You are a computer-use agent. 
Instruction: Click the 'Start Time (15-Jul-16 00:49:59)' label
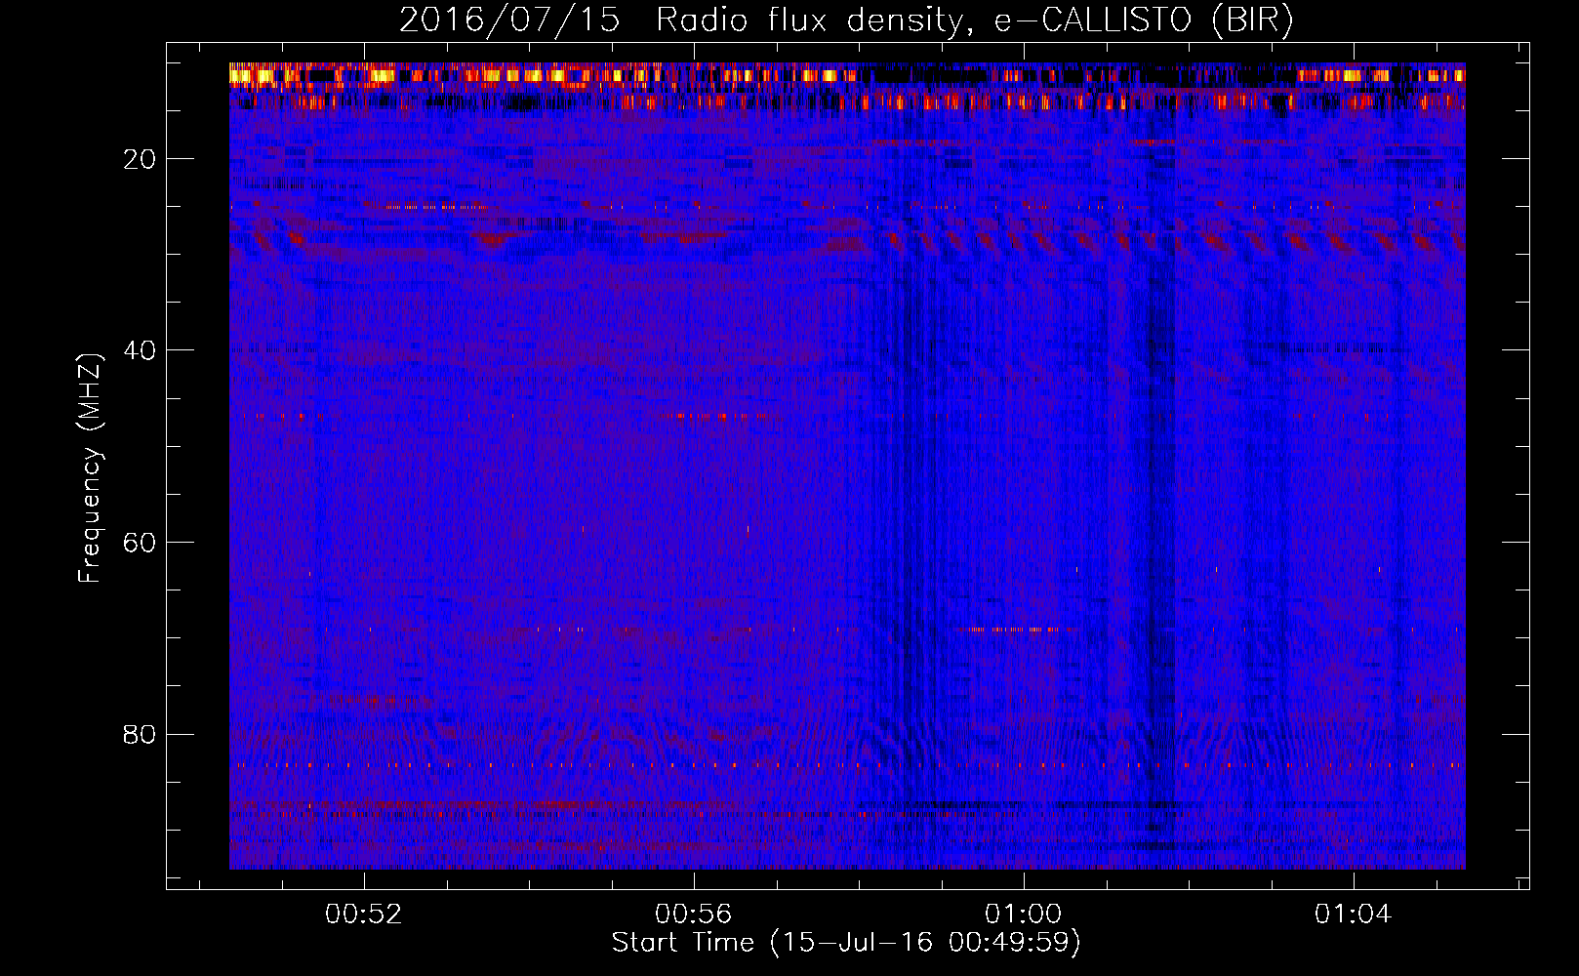pyautogui.click(x=846, y=943)
